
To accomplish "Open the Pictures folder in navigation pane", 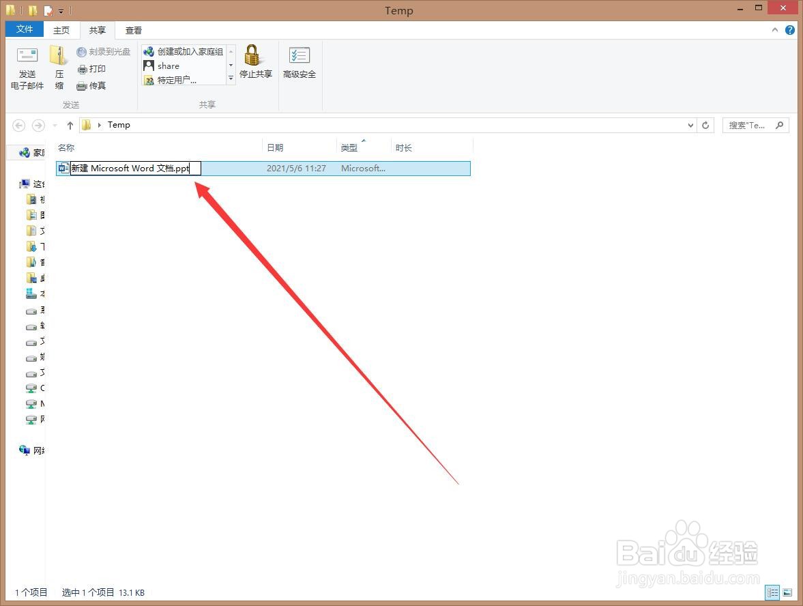I will (35, 215).
